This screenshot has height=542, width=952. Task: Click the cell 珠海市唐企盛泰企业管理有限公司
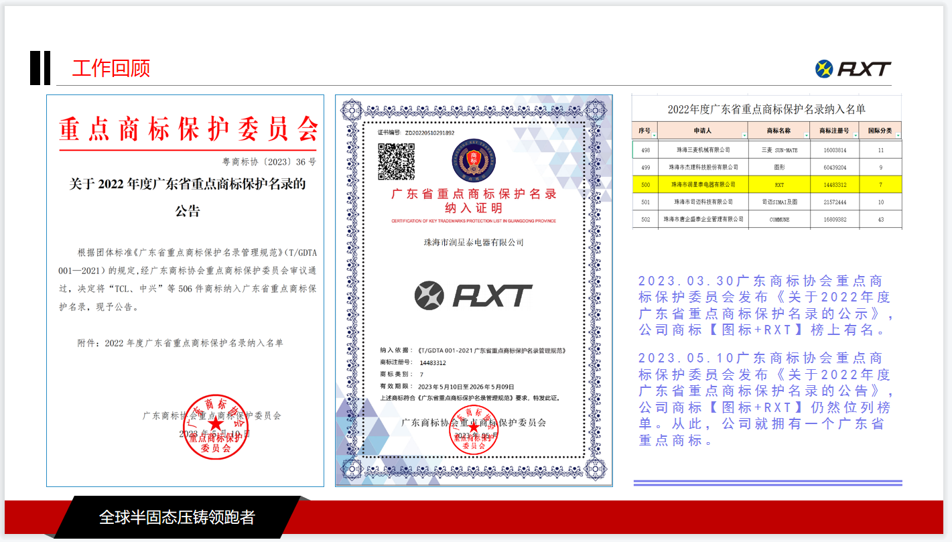tap(703, 219)
